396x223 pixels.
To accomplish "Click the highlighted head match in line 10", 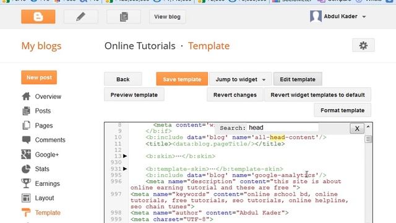I will 277,138.
